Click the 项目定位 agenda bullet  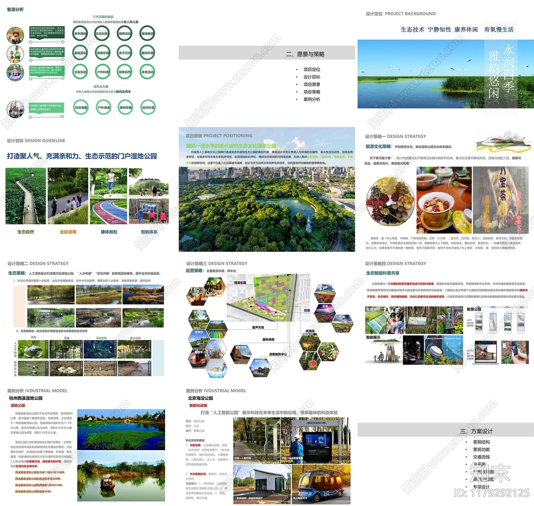(x=312, y=69)
